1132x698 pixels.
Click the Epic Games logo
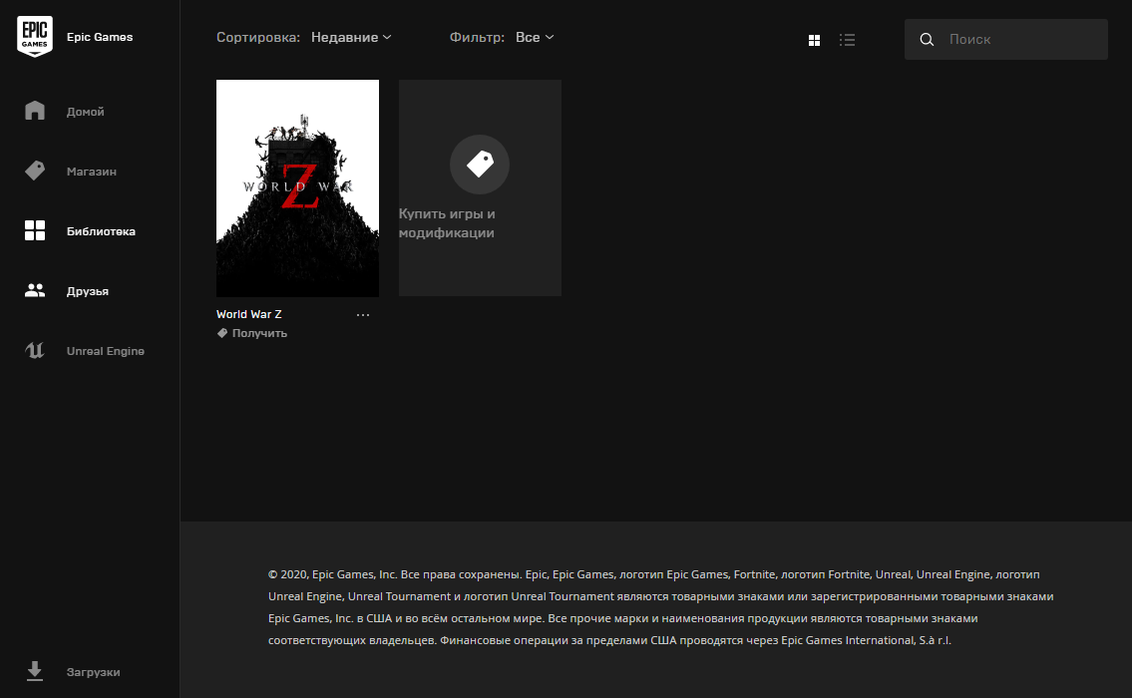point(35,36)
